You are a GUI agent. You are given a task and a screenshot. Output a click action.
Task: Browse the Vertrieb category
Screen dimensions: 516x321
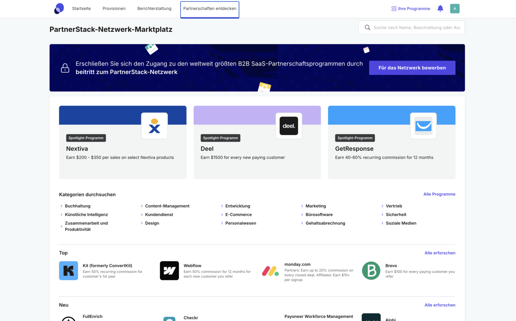click(394, 206)
